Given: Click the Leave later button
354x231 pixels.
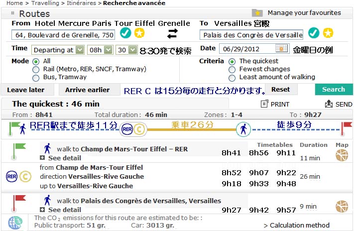Looking at the screenshot, I should point(27,90).
